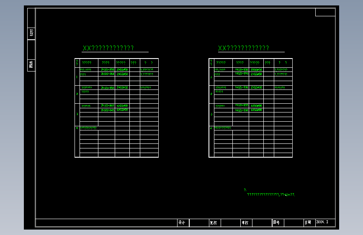Click the green note line above the title block
Screen dimensions: 363x235
click(x=271, y=194)
